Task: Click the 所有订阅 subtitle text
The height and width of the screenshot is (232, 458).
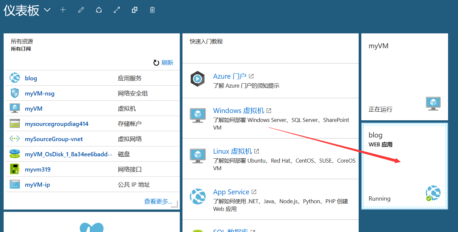Action: (21, 49)
